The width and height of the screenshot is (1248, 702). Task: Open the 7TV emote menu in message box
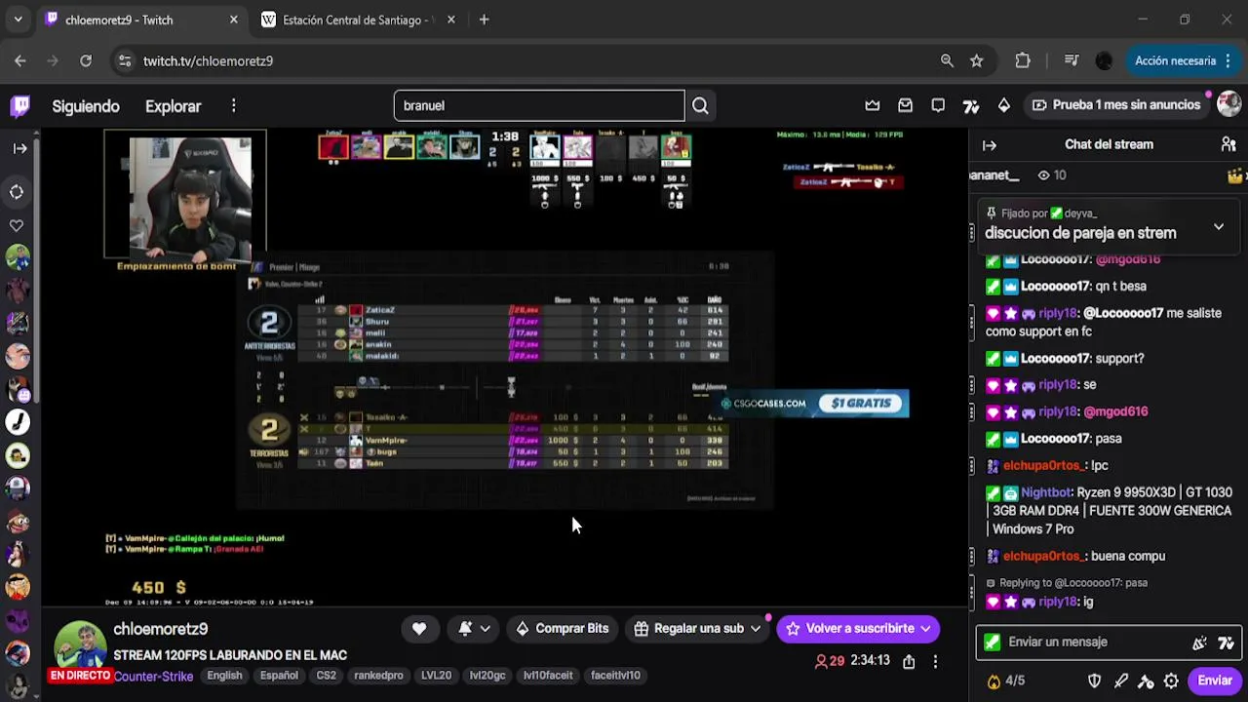pyautogui.click(x=1226, y=643)
